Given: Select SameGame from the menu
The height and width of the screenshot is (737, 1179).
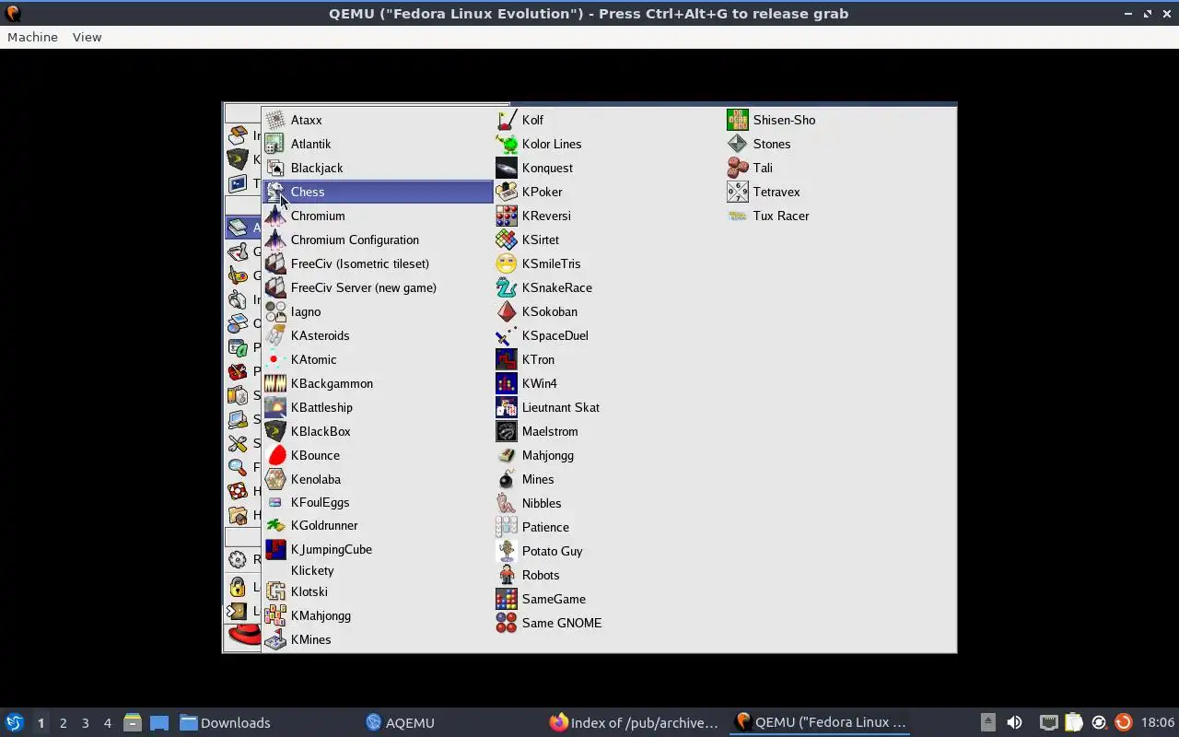Looking at the screenshot, I should tap(609, 599).
